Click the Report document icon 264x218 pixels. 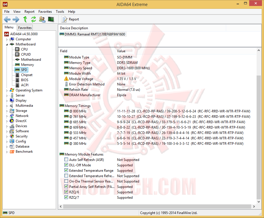pyautogui.click(x=64, y=19)
